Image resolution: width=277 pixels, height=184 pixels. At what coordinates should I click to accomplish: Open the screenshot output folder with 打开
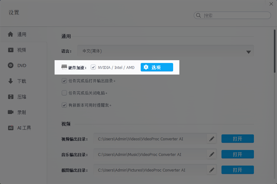pos(238,170)
